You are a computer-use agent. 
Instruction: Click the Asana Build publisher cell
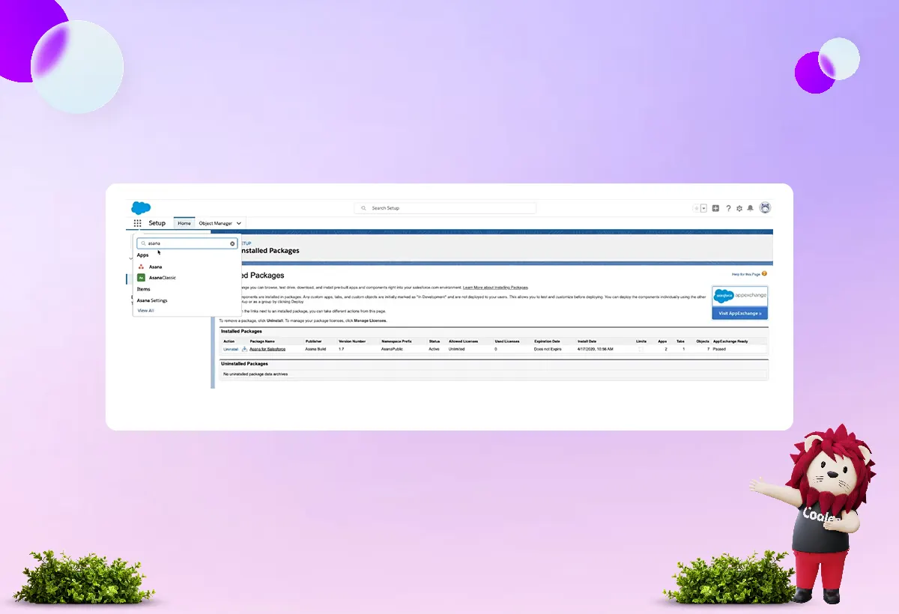(x=316, y=349)
